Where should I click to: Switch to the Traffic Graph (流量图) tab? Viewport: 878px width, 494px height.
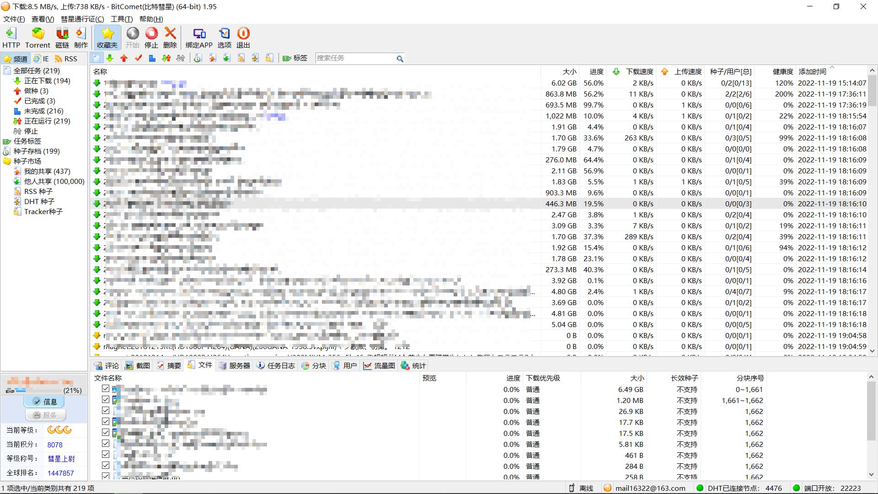379,365
